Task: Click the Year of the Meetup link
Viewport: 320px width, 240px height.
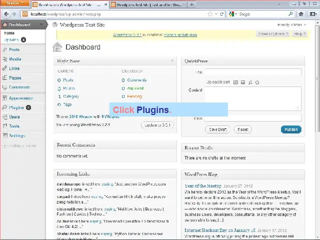Action: point(203,185)
